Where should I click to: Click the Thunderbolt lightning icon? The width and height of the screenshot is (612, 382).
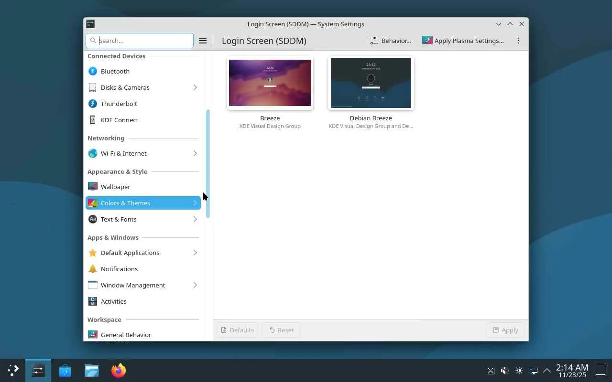click(93, 104)
